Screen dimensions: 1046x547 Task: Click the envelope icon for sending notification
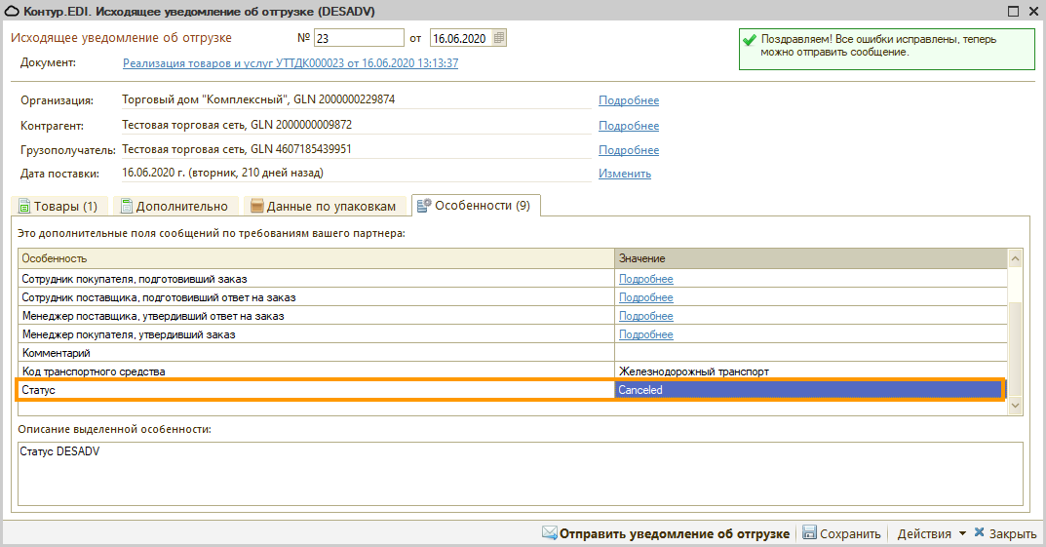[x=549, y=533]
